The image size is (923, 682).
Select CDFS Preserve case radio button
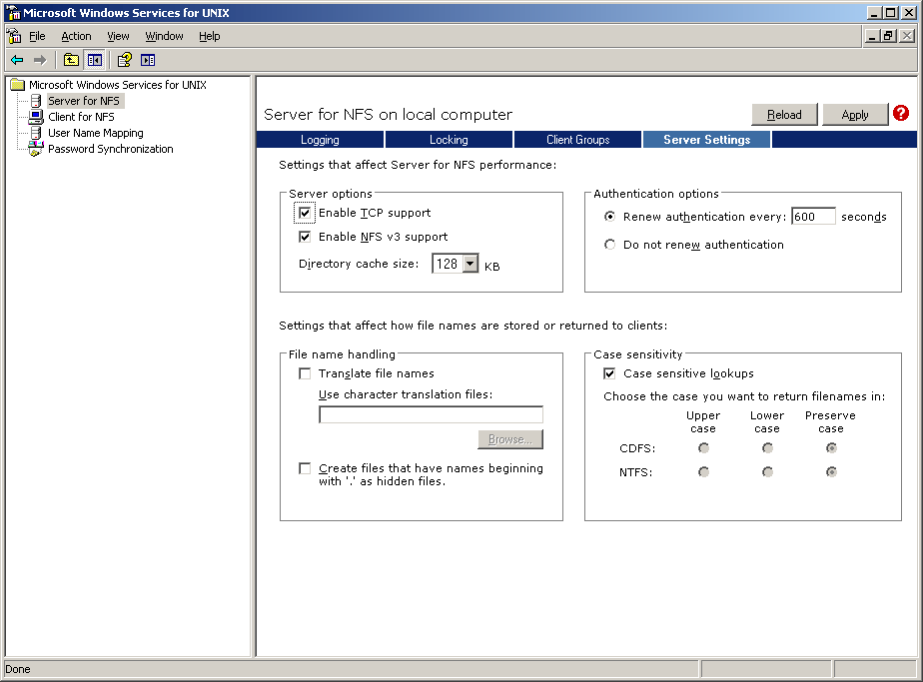[x=831, y=448]
